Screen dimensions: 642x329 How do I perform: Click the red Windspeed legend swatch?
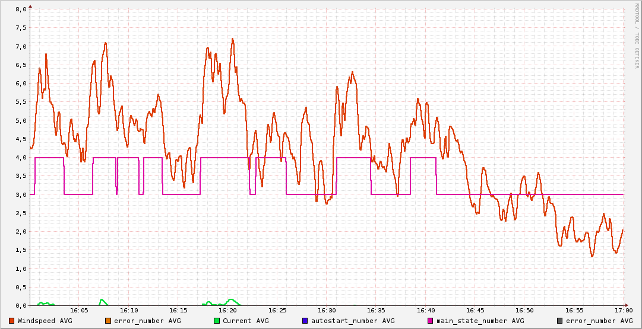pyautogui.click(x=12, y=321)
